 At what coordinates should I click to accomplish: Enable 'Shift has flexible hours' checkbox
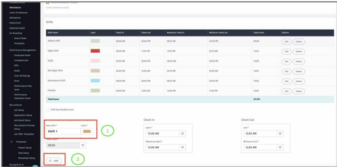click(x=48, y=109)
